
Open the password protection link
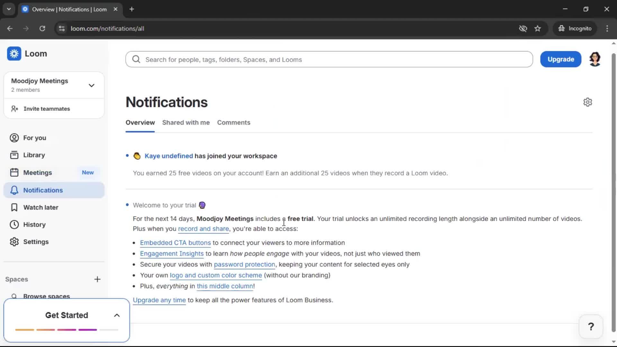[x=244, y=264]
